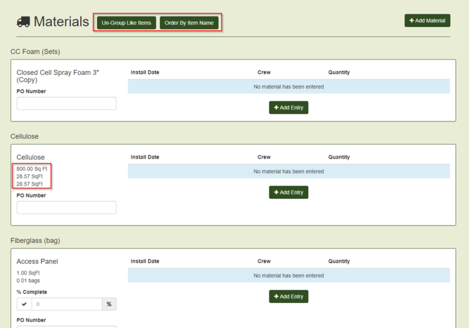Click the % Complete value field
This screenshot has height=328, width=469.
[67, 304]
